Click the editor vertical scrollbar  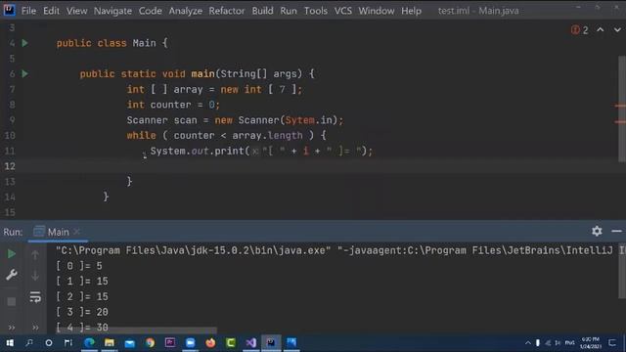point(622,109)
